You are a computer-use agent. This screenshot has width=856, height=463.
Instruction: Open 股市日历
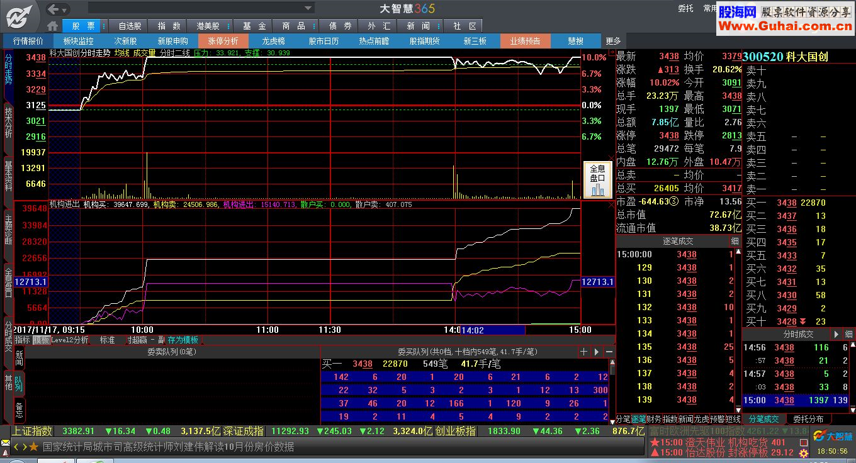point(324,41)
